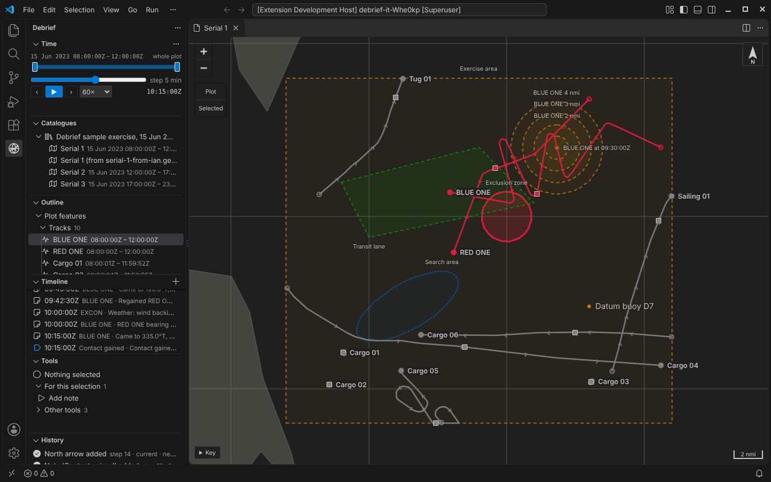Toggle the Nothing selected radio option
This screenshot has width=771, height=482.
tap(37, 374)
